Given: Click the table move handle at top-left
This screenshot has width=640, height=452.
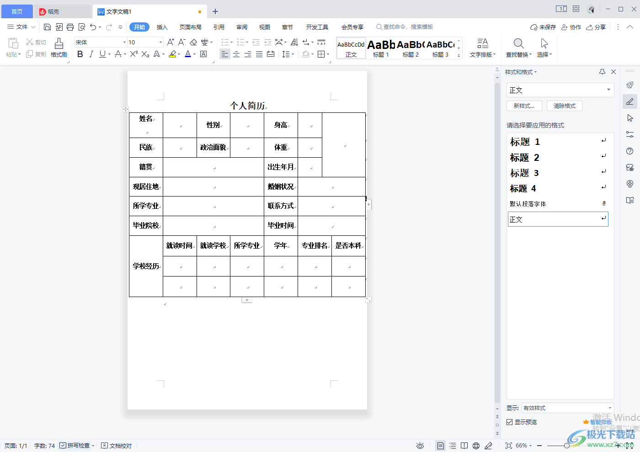Looking at the screenshot, I should pyautogui.click(x=126, y=109).
